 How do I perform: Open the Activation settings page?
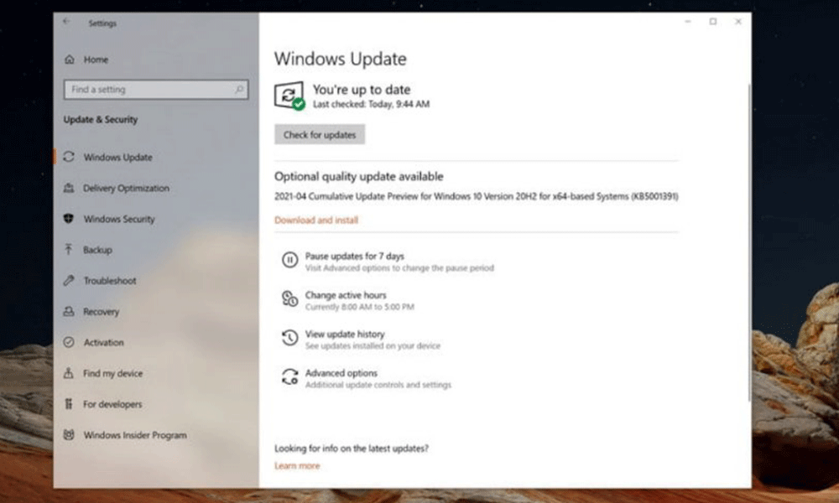[x=103, y=343]
